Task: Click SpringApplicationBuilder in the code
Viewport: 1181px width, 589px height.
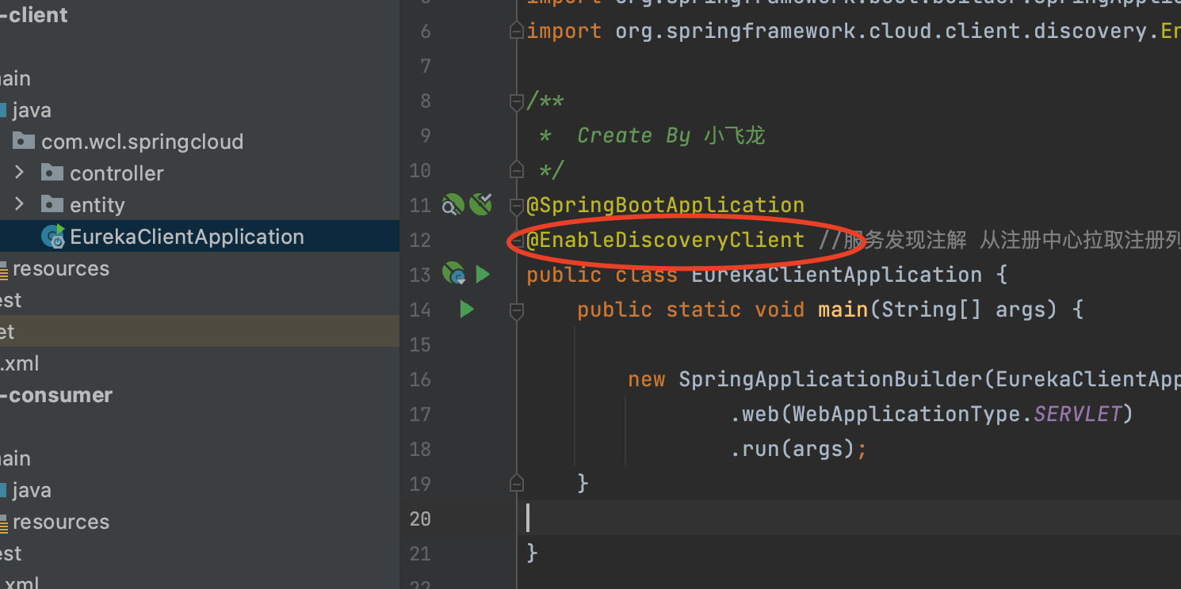Action: tap(831, 379)
